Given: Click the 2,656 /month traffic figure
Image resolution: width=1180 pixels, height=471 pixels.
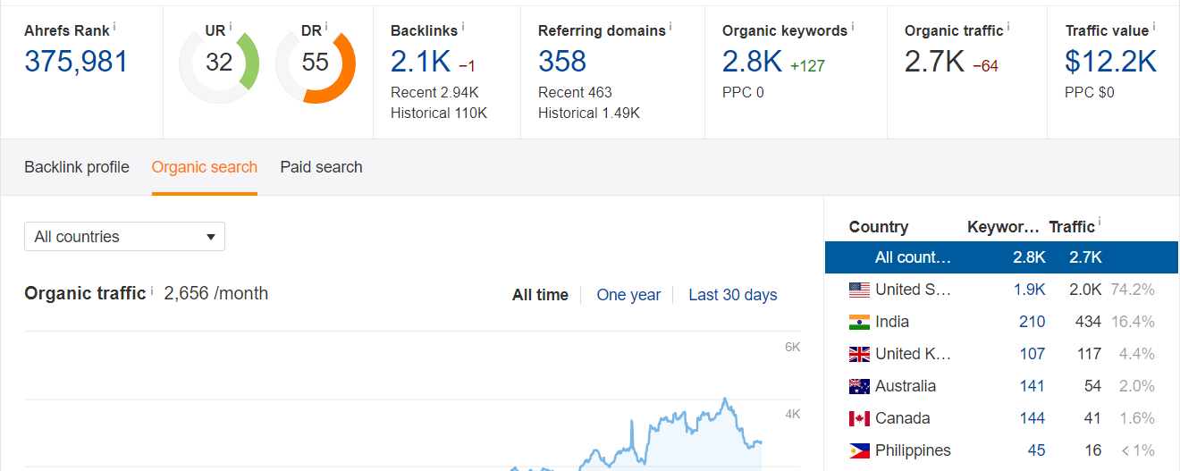Looking at the screenshot, I should pos(216,293).
